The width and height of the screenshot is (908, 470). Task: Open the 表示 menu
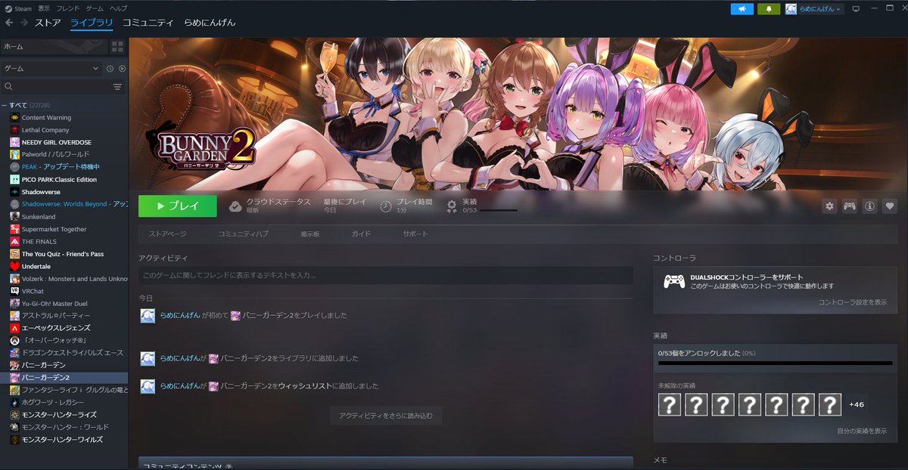(x=44, y=8)
